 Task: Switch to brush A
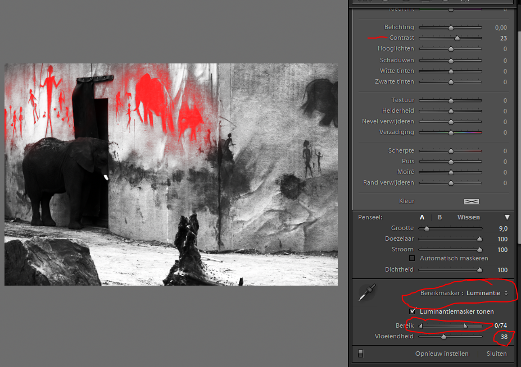(x=422, y=217)
